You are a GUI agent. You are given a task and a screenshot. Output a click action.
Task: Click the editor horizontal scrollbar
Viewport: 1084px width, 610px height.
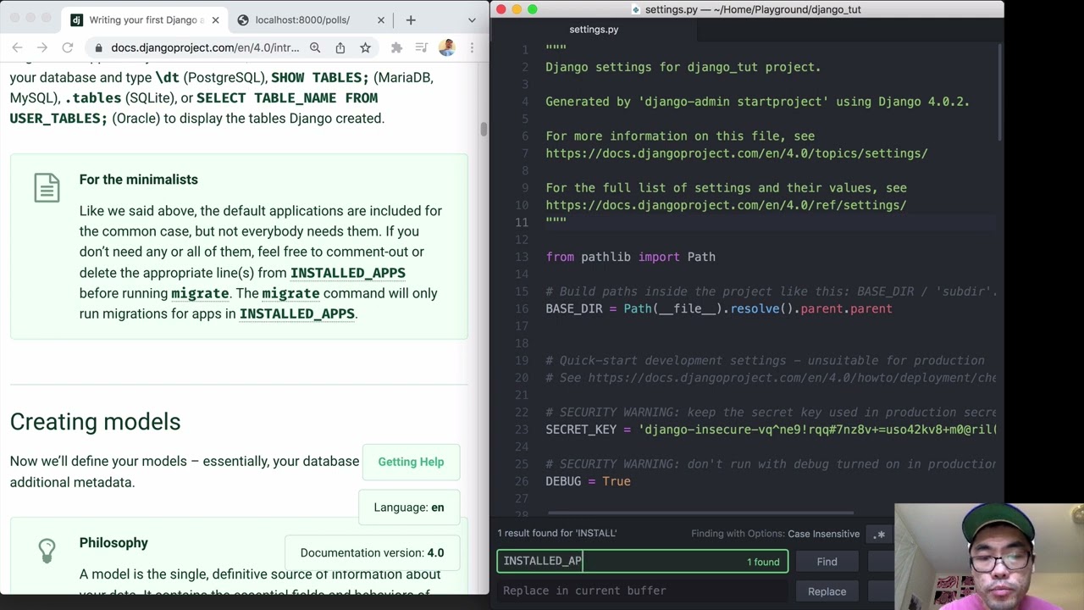pos(700,513)
